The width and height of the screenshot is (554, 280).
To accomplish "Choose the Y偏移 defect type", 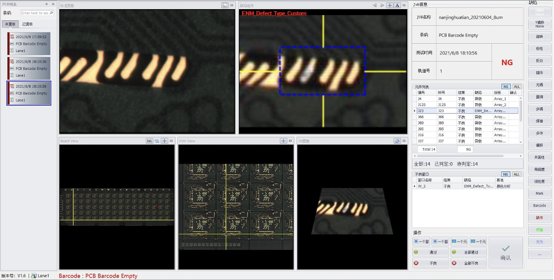I will point(539,24).
